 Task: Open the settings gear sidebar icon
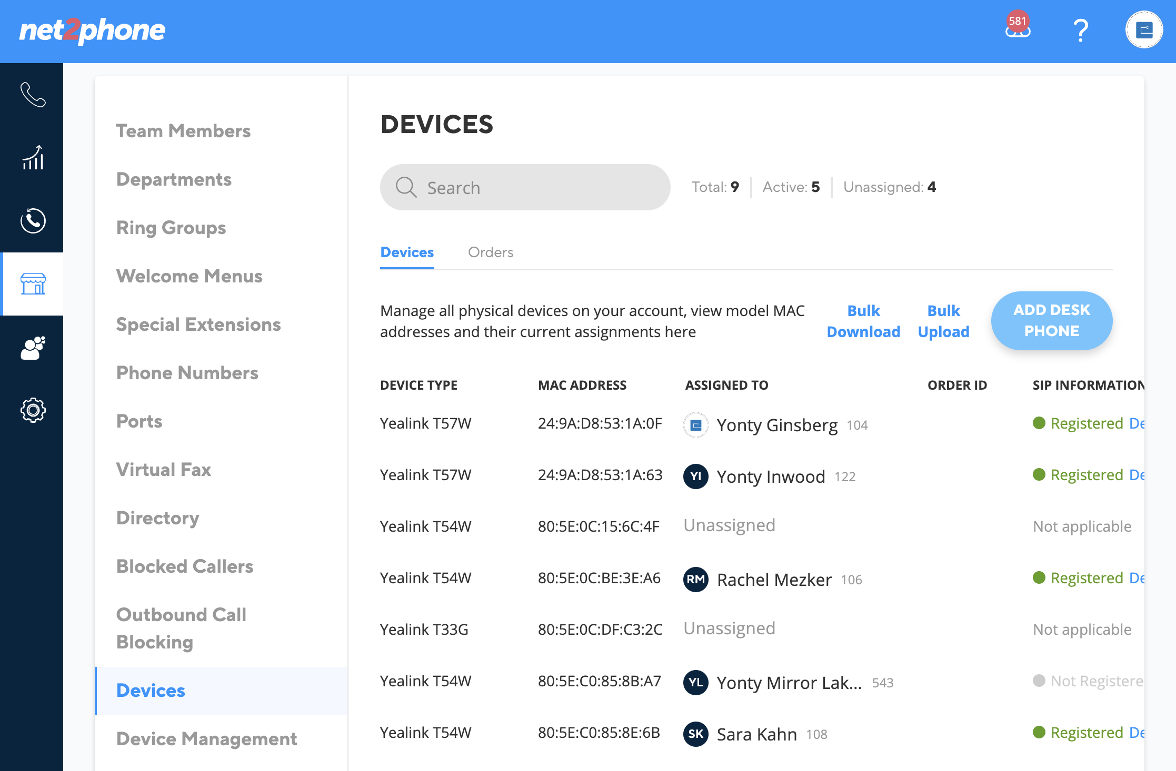click(x=33, y=410)
